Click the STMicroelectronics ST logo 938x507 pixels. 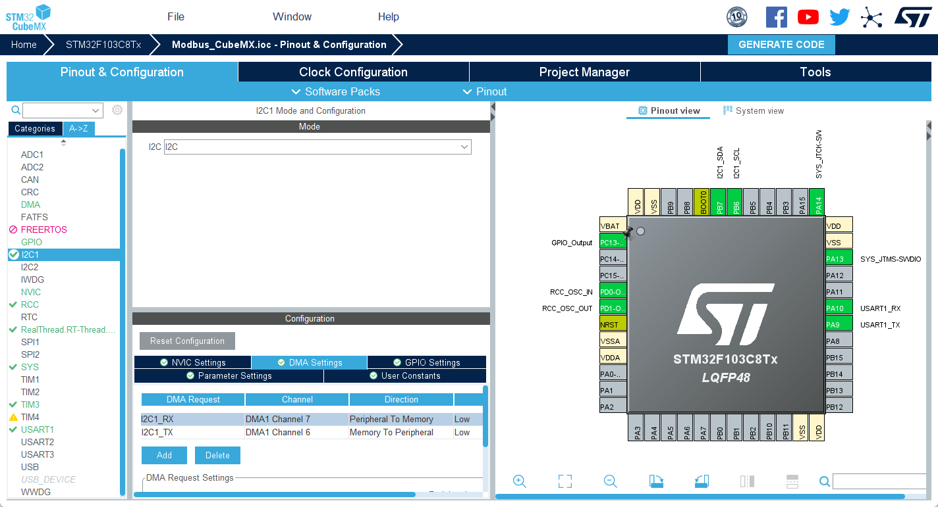[913, 16]
